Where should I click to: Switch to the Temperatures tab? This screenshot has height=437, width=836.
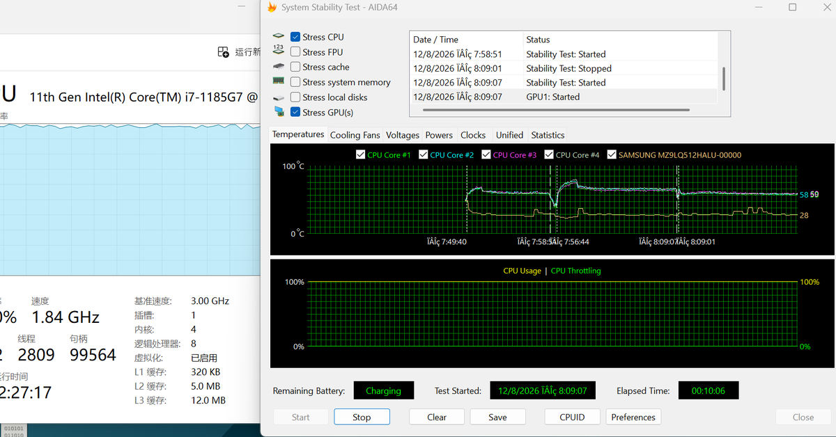click(298, 134)
